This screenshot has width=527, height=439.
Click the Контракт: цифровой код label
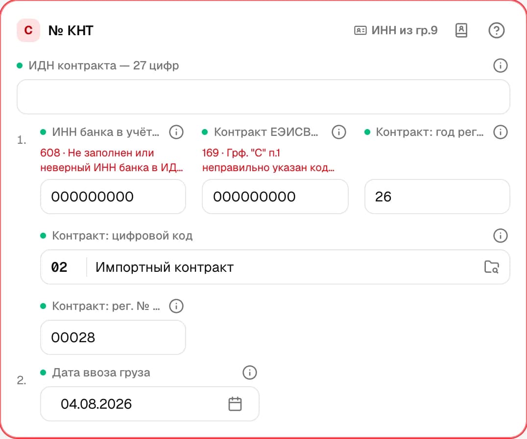[x=122, y=236]
